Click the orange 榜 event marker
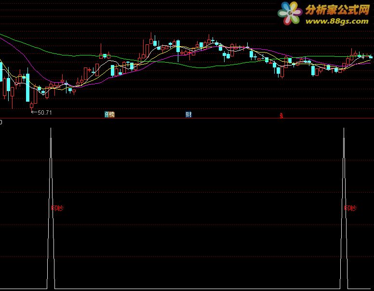 pyautogui.click(x=112, y=115)
